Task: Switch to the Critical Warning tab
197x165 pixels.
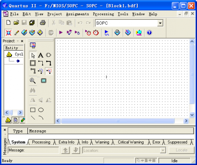Action: pos(131,142)
